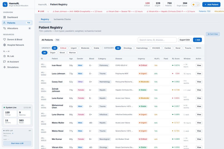This screenshot has width=224, height=149.
Task: View patient Zainab Johnson
Action: [199, 90]
